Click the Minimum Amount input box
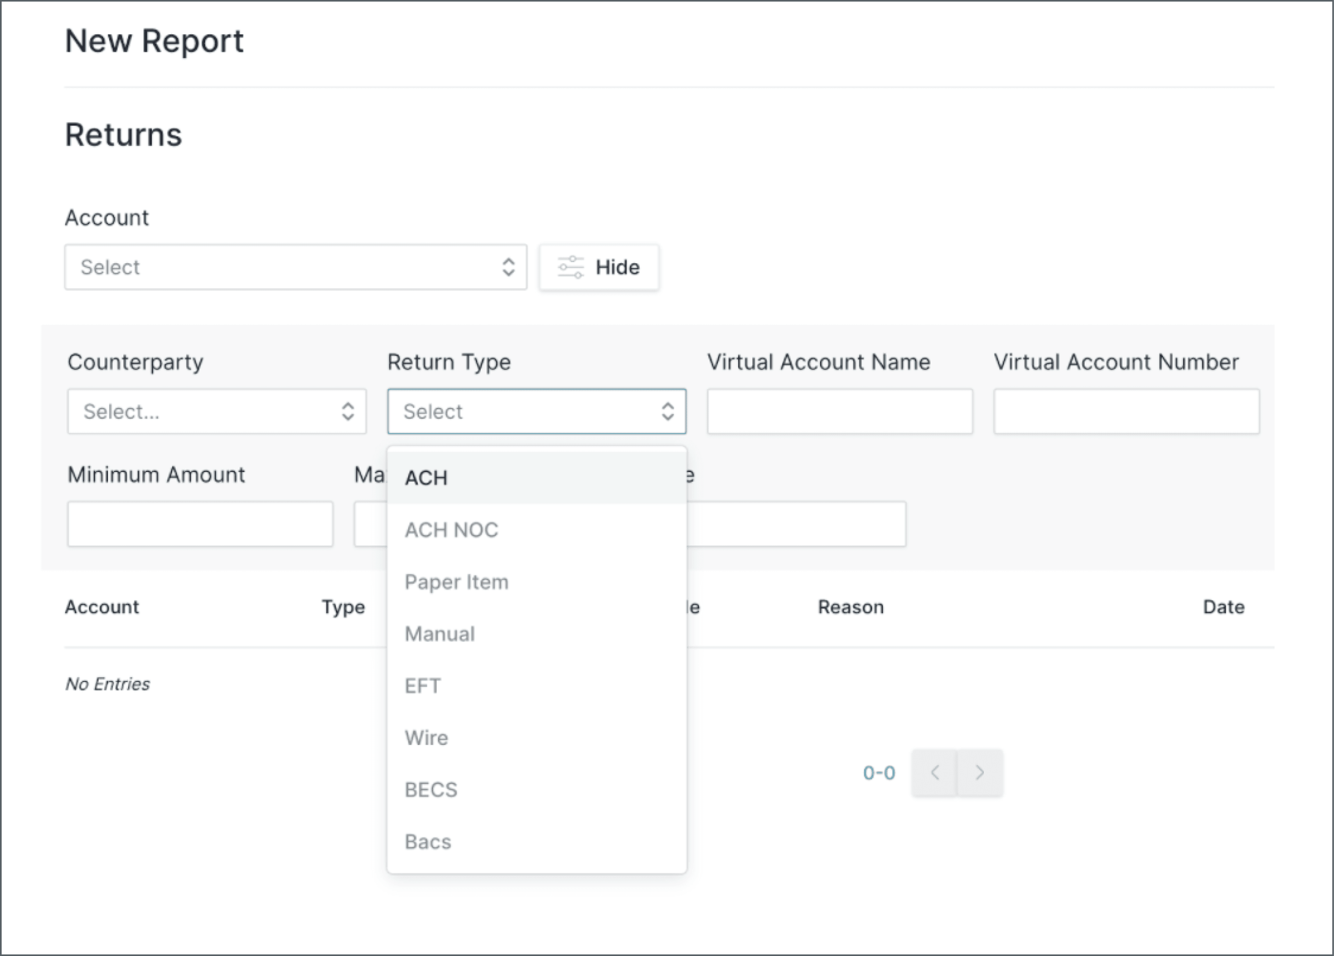1334x956 pixels. click(200, 524)
